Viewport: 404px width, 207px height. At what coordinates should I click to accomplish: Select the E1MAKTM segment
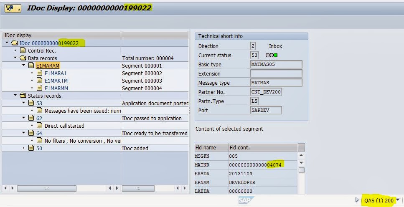pyautogui.click(x=56, y=81)
